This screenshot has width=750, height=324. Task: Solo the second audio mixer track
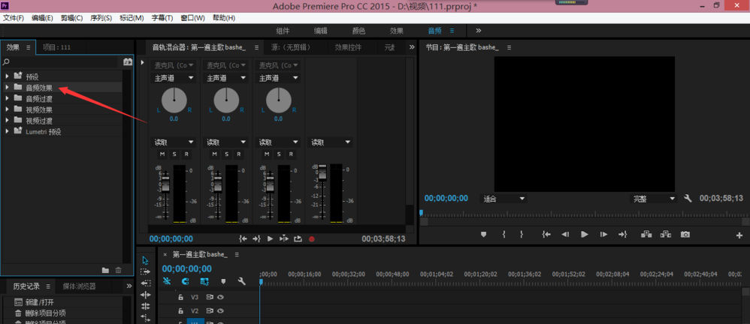(x=226, y=154)
